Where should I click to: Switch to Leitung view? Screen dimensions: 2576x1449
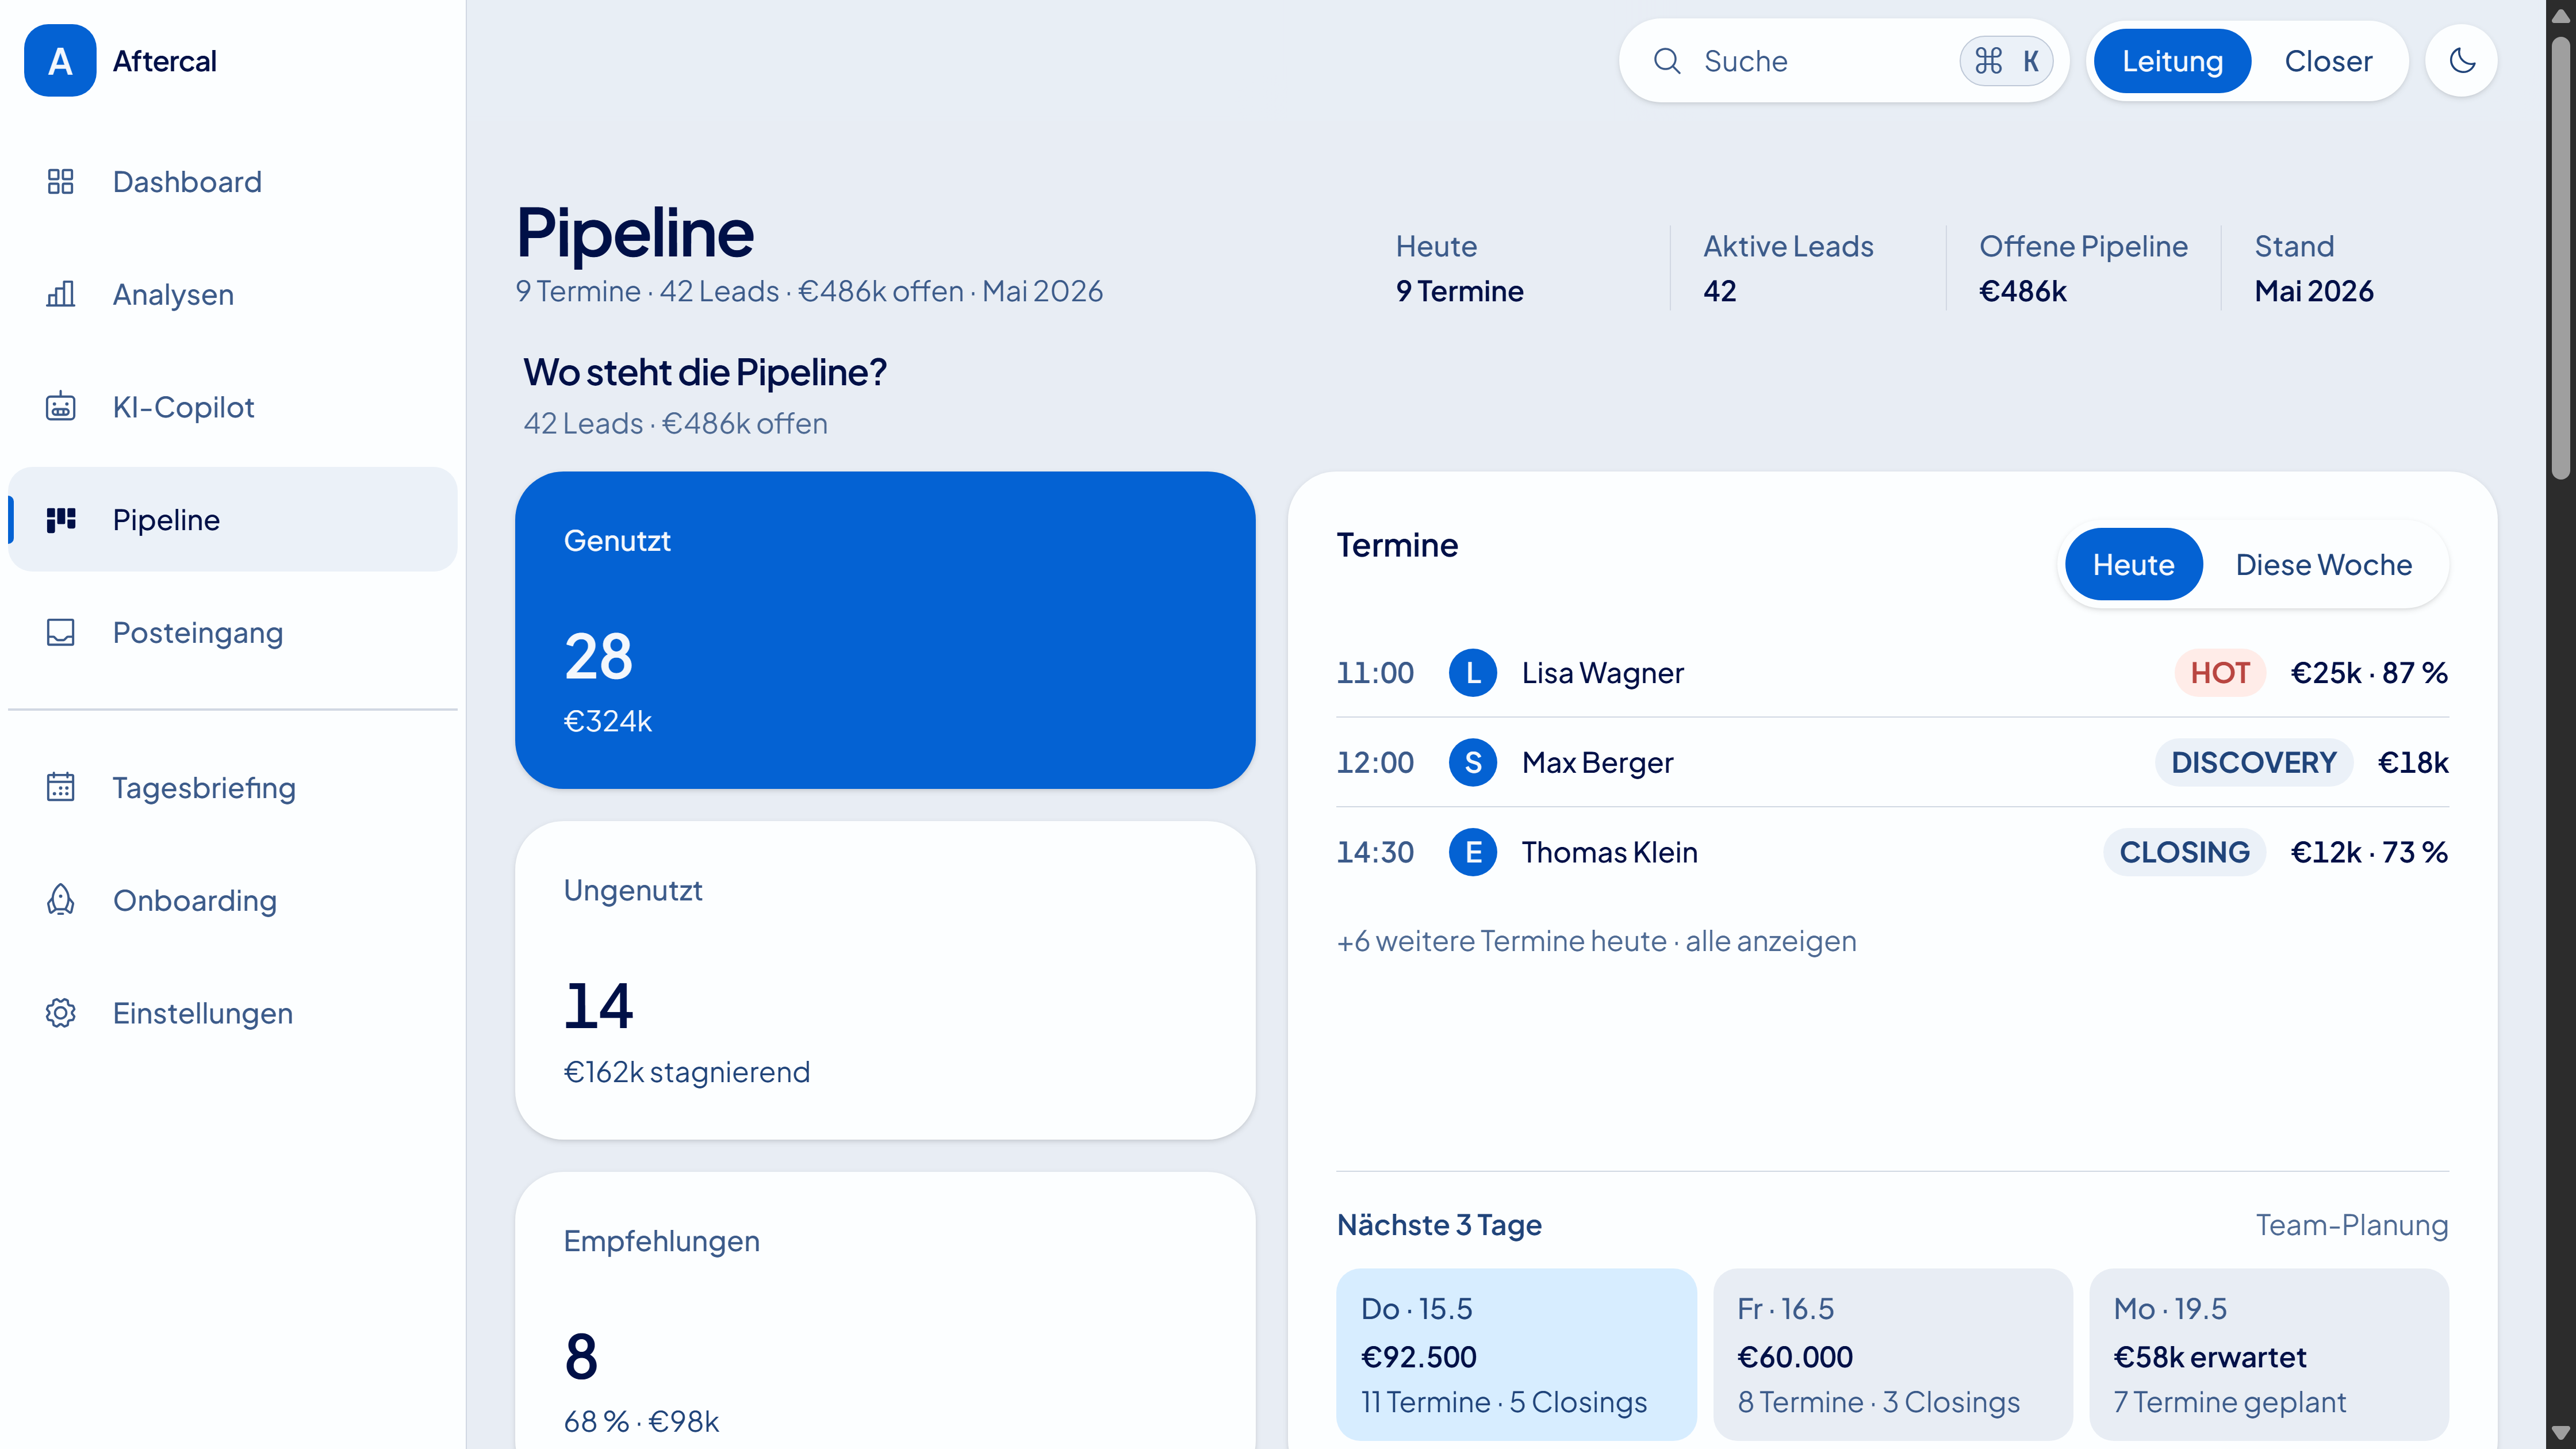tap(2172, 61)
